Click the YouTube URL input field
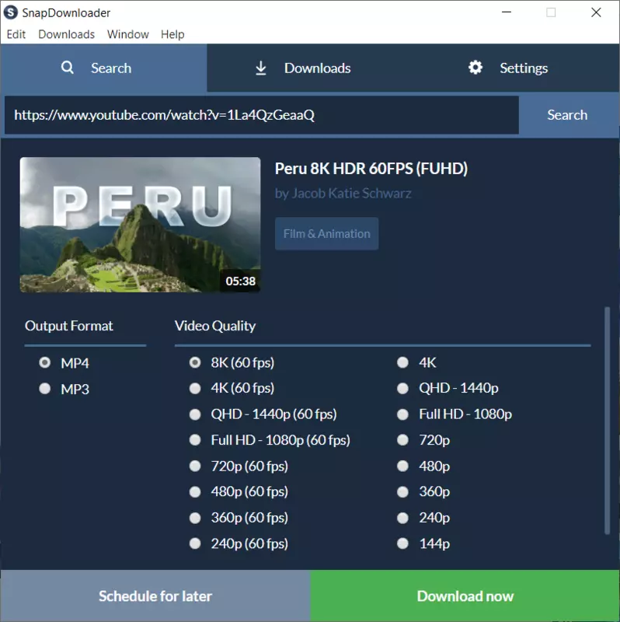 [x=262, y=115]
